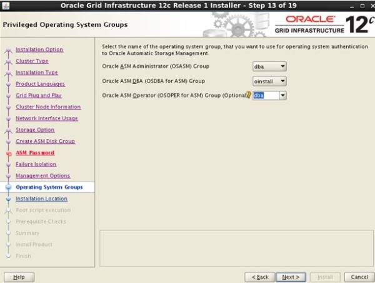Click the message area panel at bottom
375x283 pixels.
tap(236, 249)
